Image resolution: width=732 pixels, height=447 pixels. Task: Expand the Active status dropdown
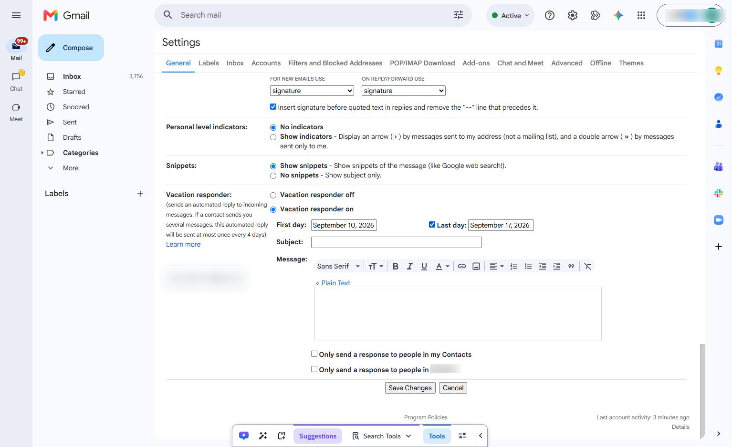click(x=510, y=15)
